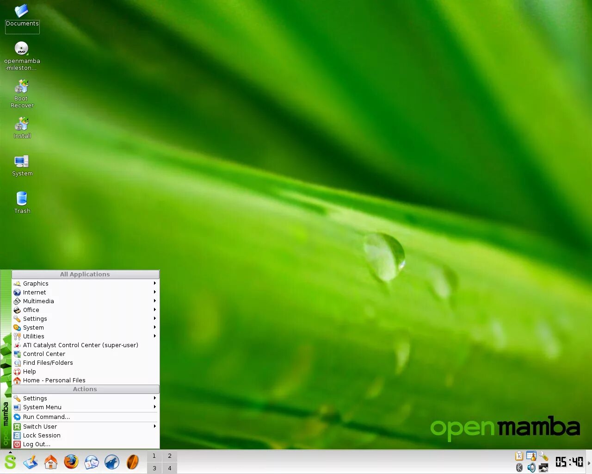The image size is (592, 474).
Task: Expand the System applications submenu
Action: pos(86,327)
